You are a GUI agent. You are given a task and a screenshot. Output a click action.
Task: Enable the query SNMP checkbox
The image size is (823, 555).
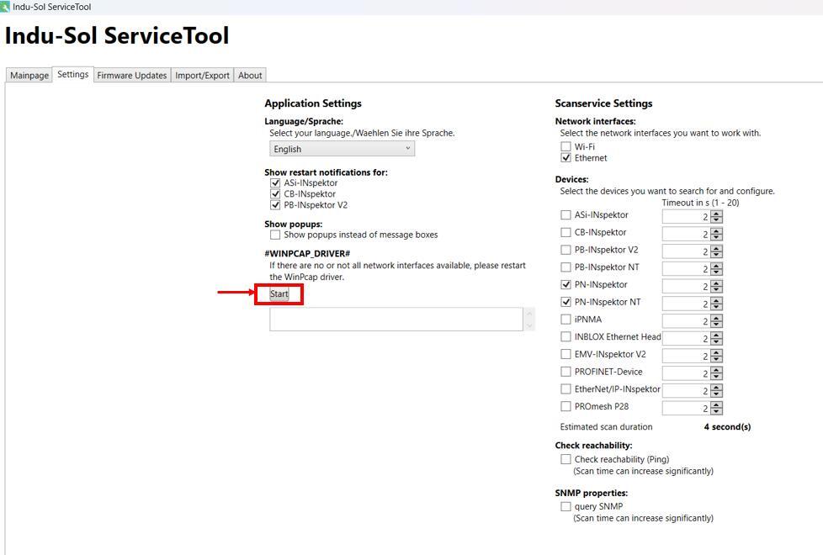(565, 507)
